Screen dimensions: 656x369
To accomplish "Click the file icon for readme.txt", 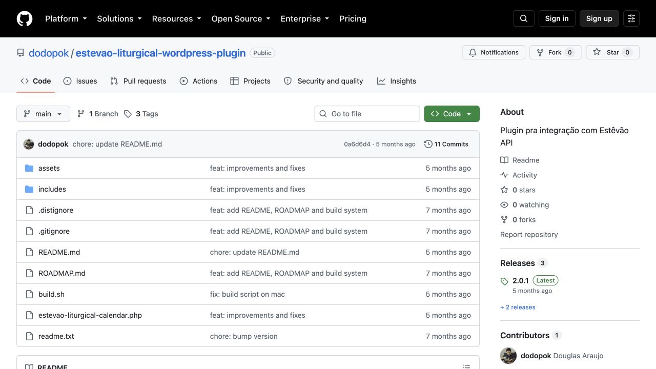I will coord(29,336).
